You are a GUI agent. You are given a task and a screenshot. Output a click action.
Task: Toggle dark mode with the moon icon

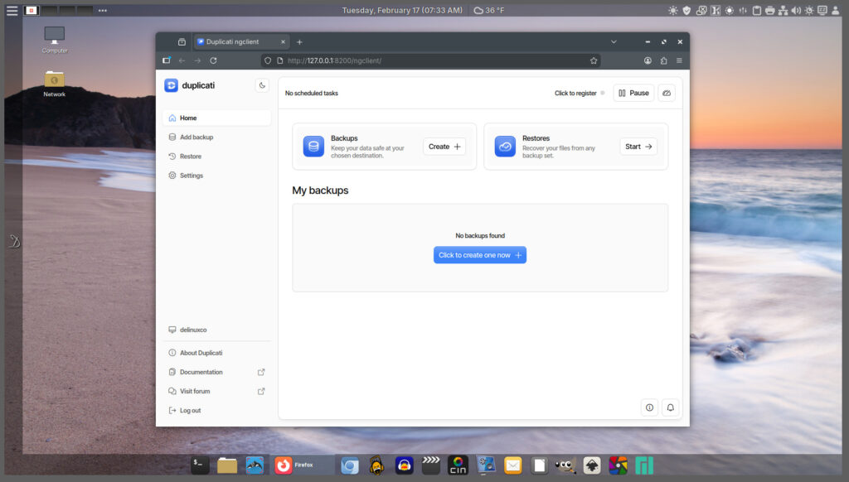(x=262, y=85)
